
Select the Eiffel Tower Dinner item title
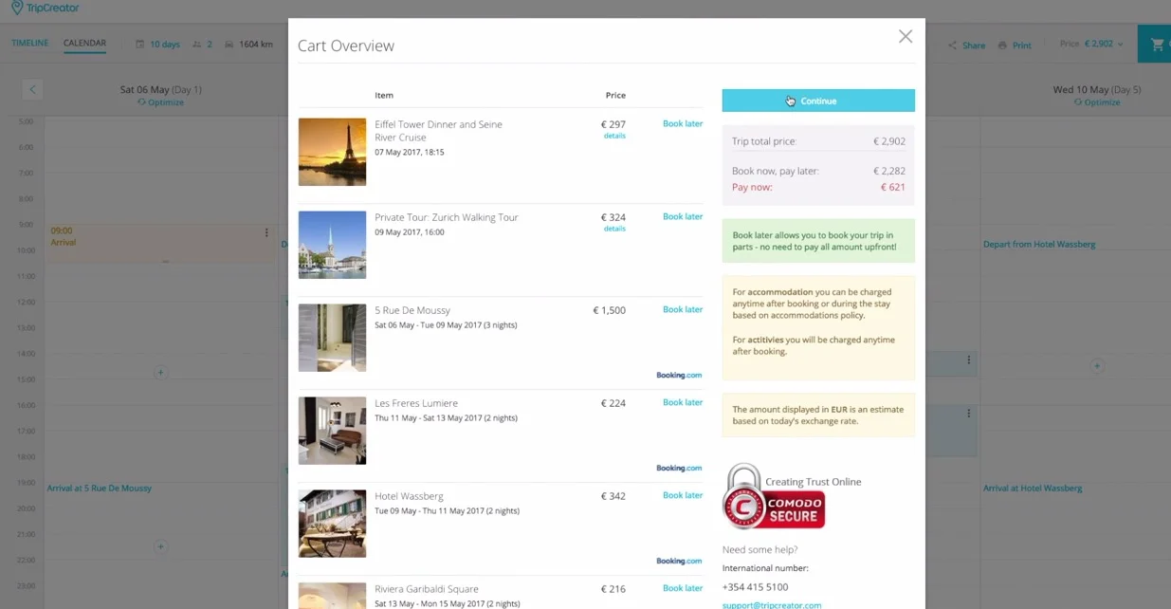pyautogui.click(x=438, y=131)
